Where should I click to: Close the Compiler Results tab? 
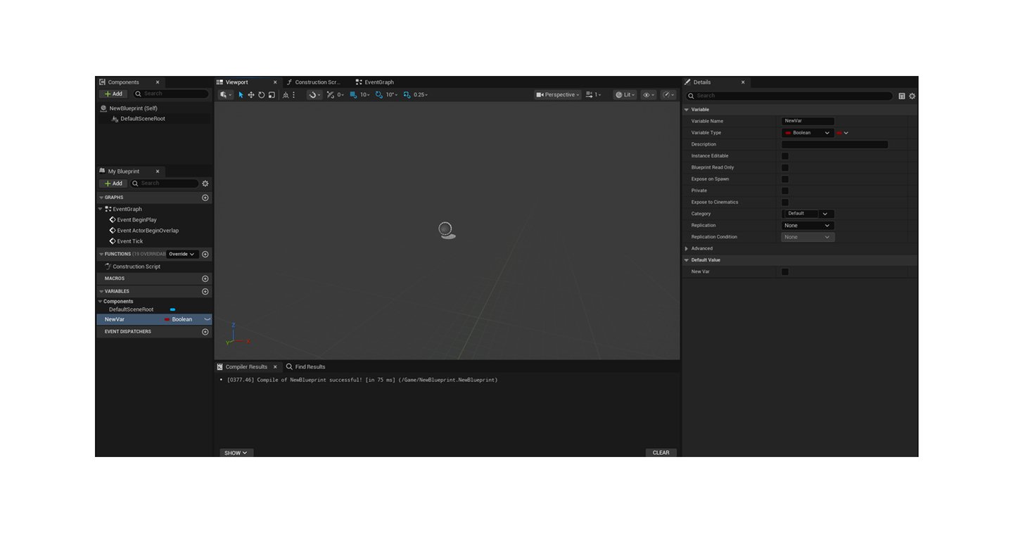pyautogui.click(x=275, y=367)
